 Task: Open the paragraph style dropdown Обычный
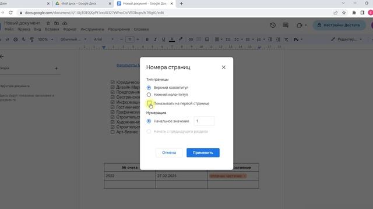[x=73, y=39]
